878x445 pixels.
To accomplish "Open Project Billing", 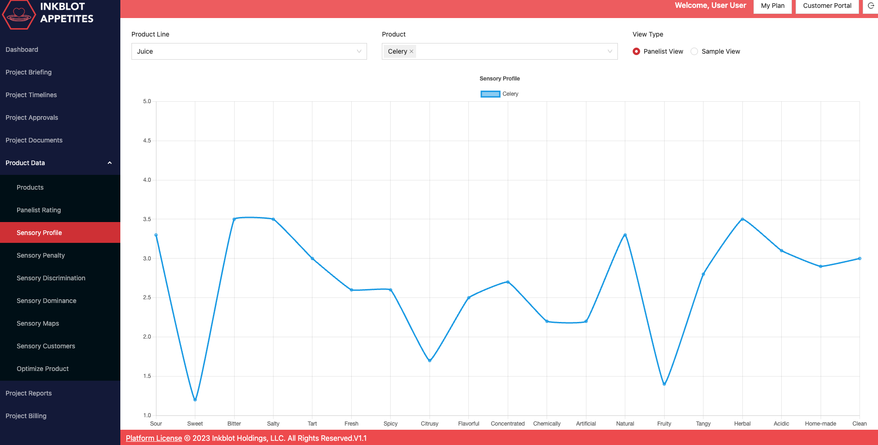I will pyautogui.click(x=26, y=416).
